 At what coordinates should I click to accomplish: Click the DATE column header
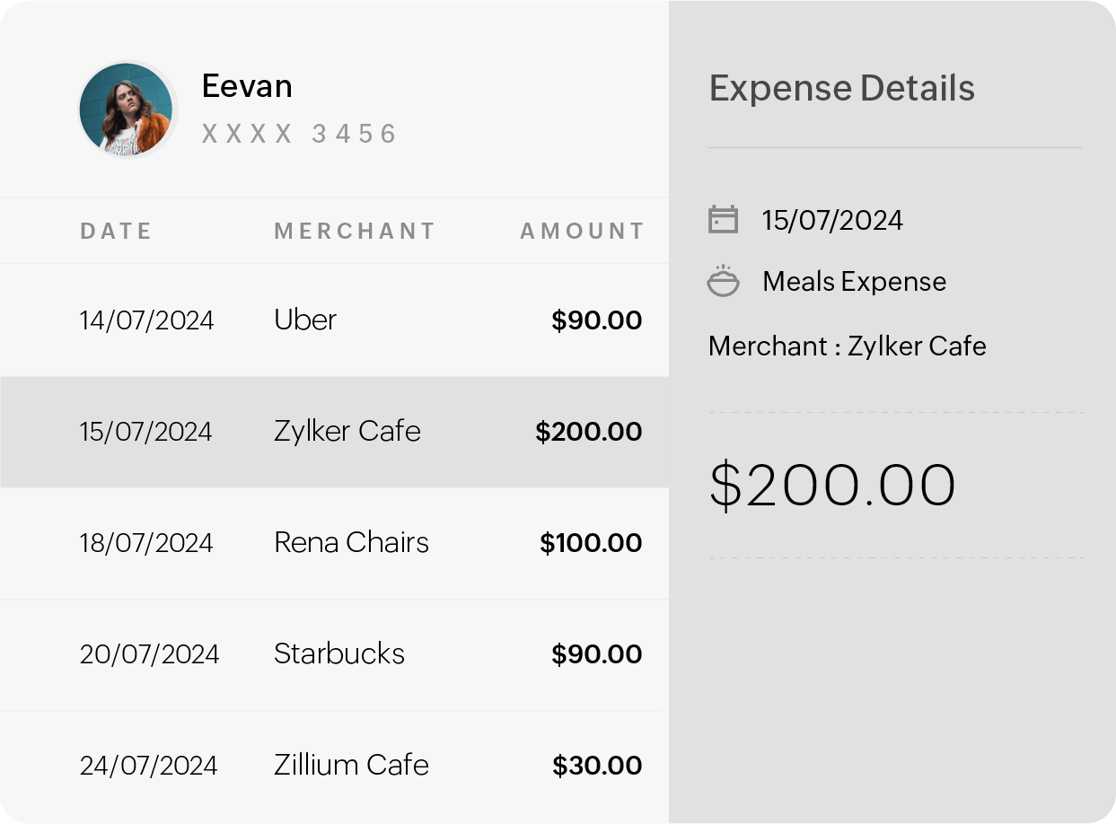(116, 230)
